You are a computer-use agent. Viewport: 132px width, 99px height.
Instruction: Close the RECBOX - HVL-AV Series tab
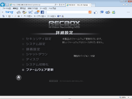point(90,5)
